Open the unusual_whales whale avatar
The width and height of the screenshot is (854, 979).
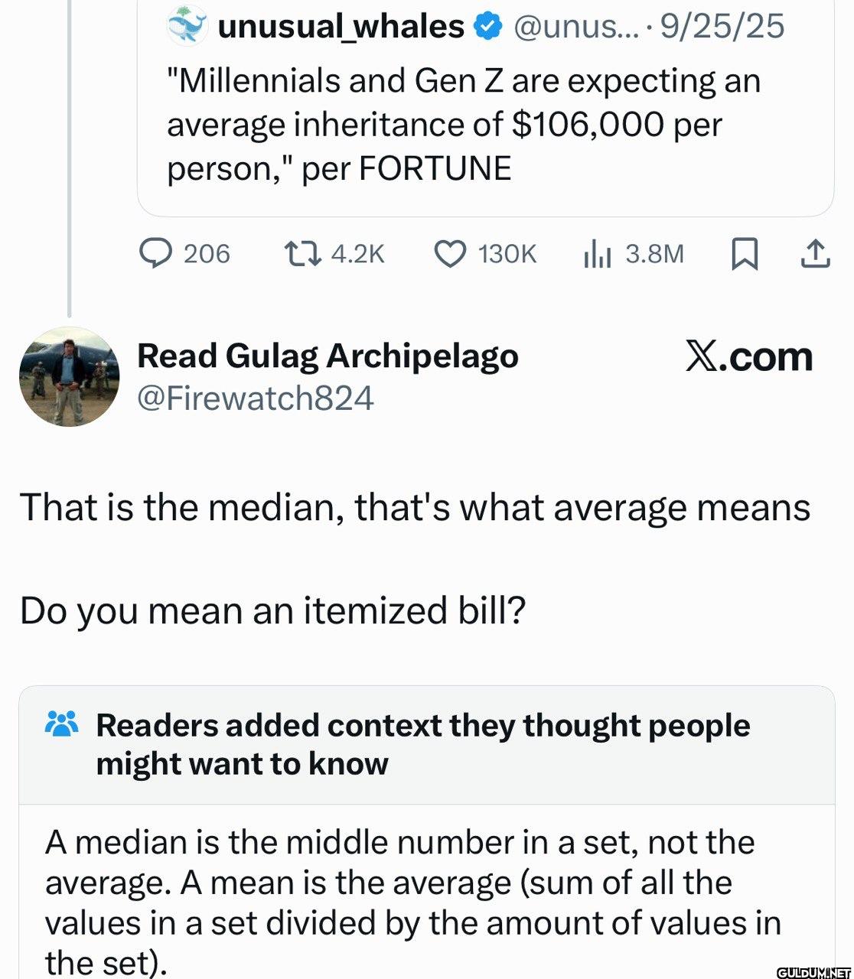(x=187, y=26)
